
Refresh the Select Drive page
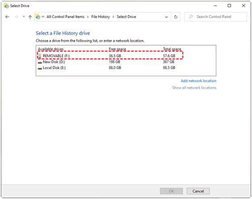tap(176, 17)
